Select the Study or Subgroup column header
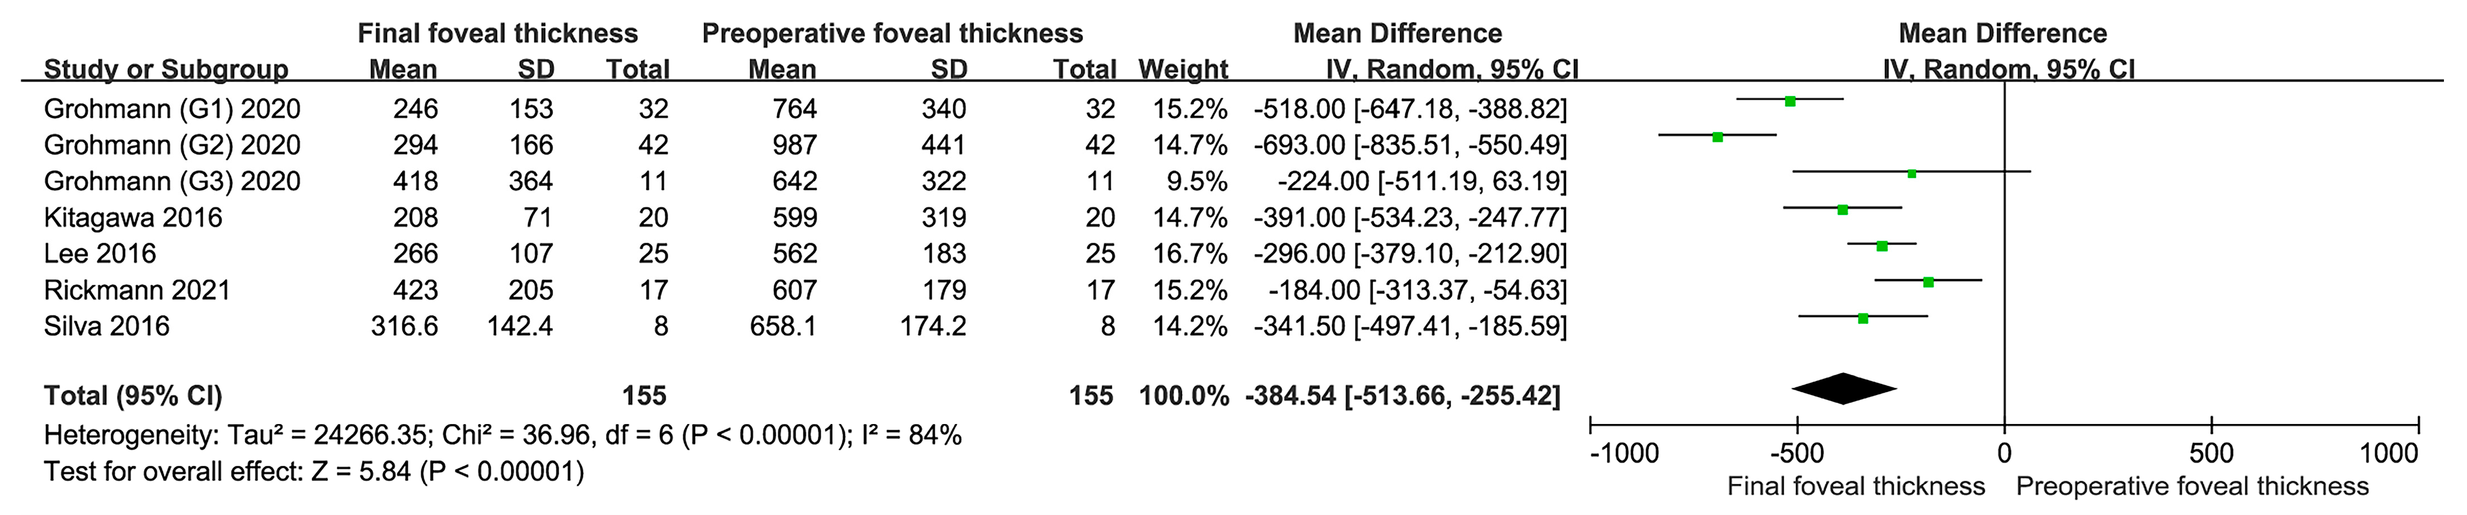This screenshot has height=515, width=2467. pyautogui.click(x=166, y=69)
